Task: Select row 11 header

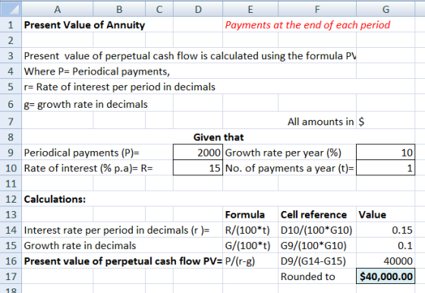Action: 11,184
